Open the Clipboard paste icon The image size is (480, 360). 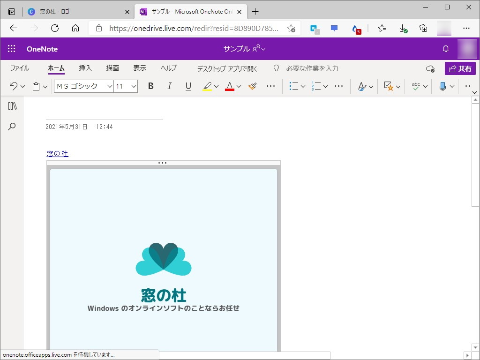(x=37, y=86)
